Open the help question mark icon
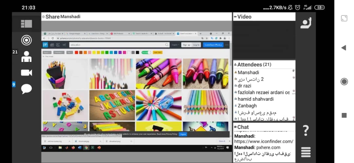The height and width of the screenshot is (163, 354). pyautogui.click(x=305, y=130)
